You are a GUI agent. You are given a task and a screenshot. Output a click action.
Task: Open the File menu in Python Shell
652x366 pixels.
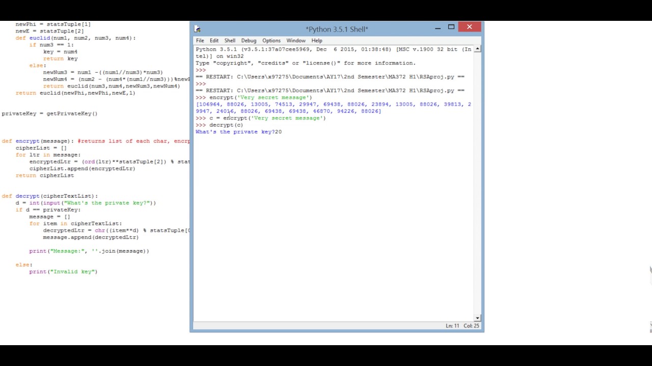(200, 41)
